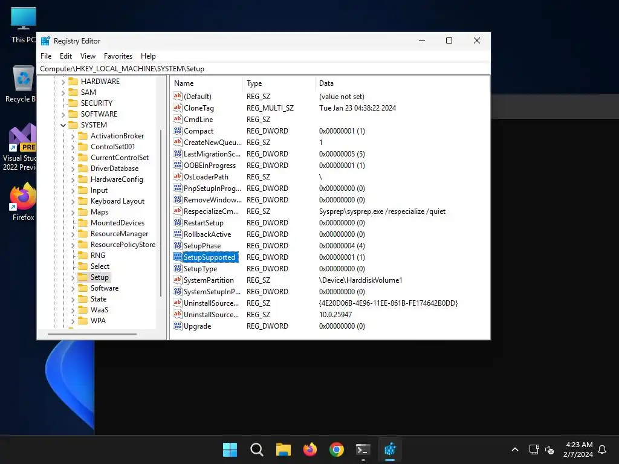Click the (Default) string value icon

click(178, 96)
